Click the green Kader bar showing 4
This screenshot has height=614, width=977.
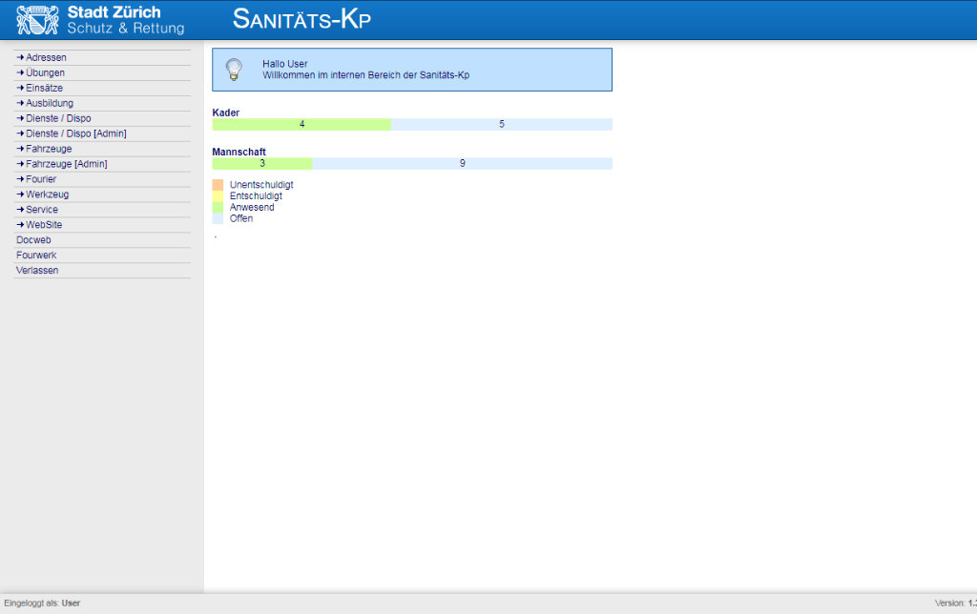301,124
